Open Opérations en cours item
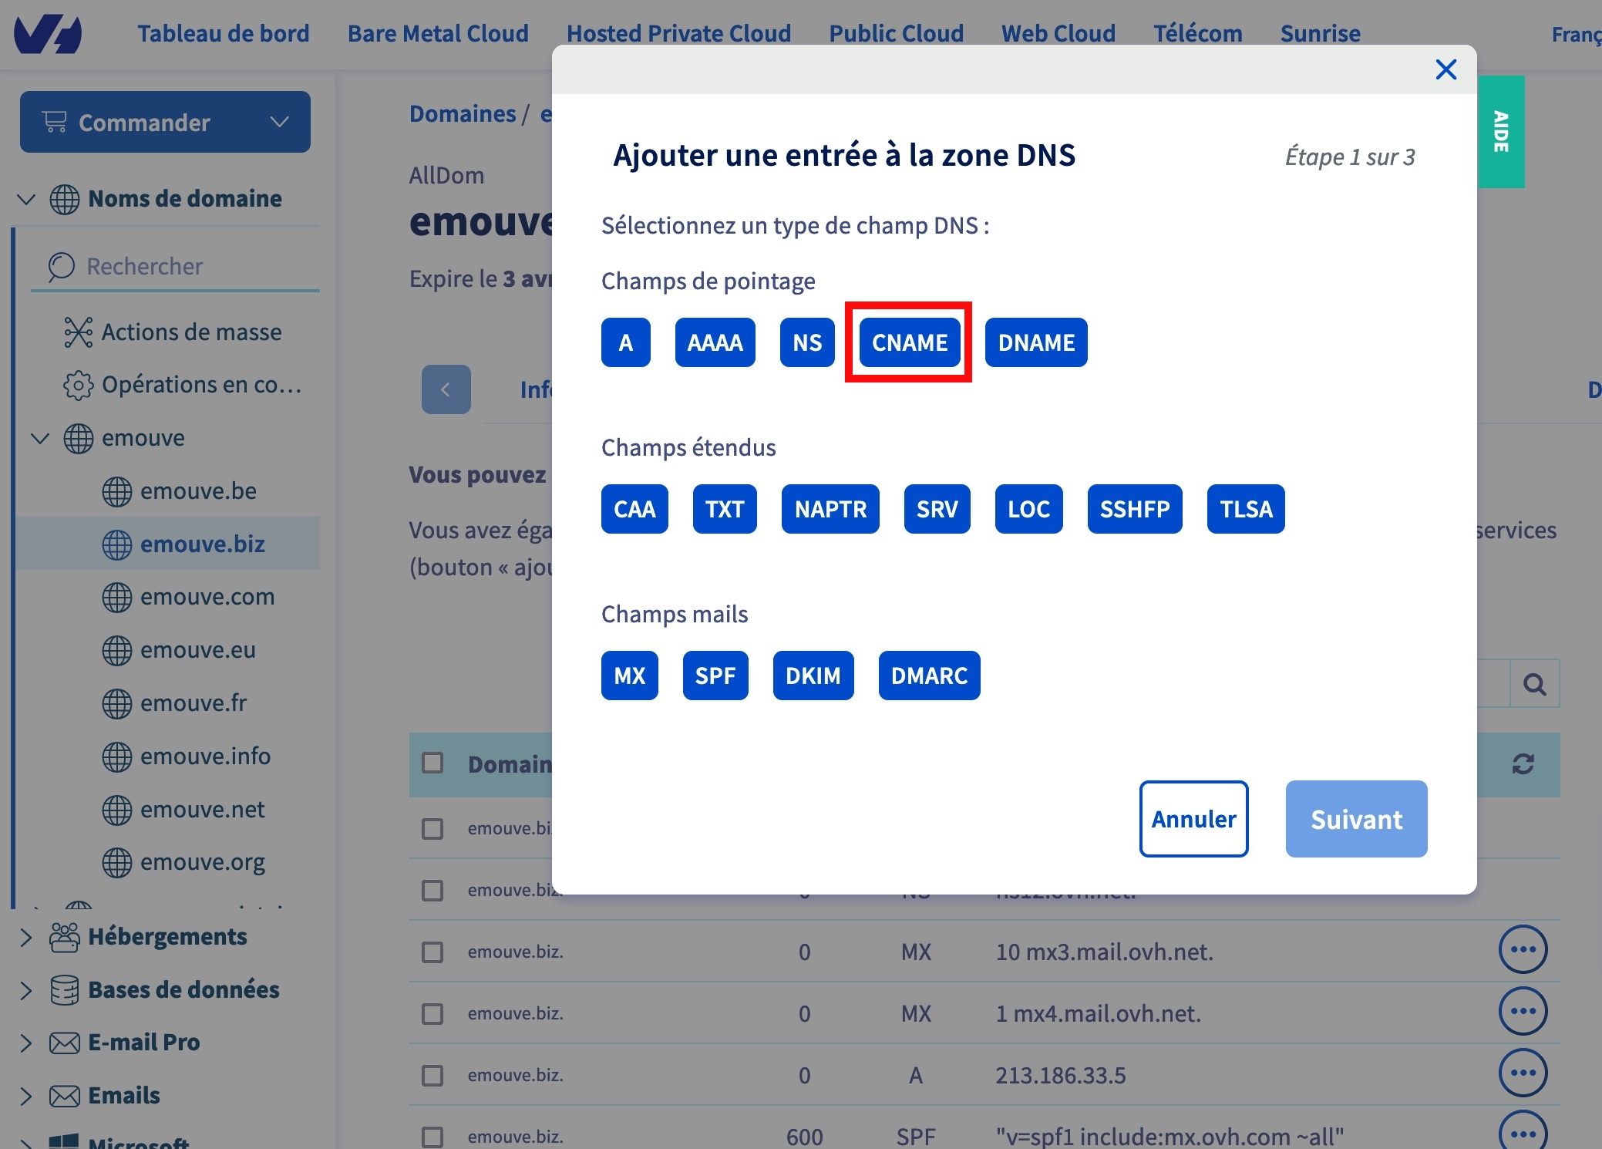This screenshot has height=1149, width=1602. pyautogui.click(x=183, y=385)
